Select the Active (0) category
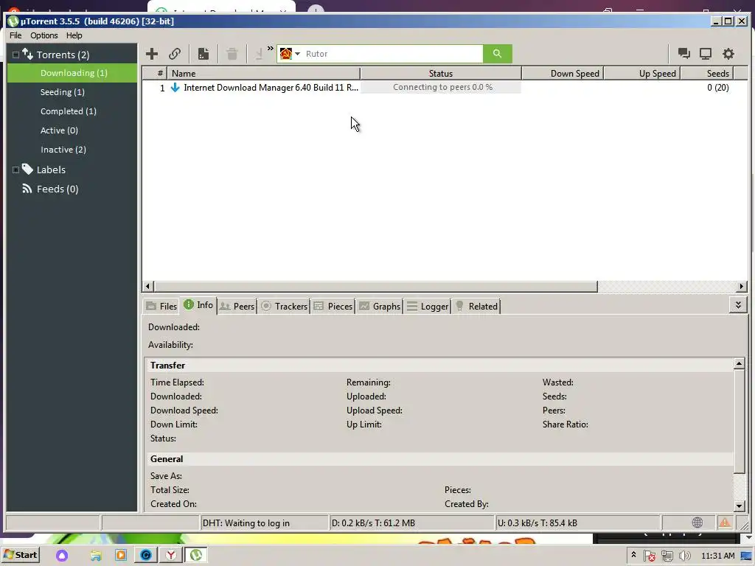 [x=59, y=130]
